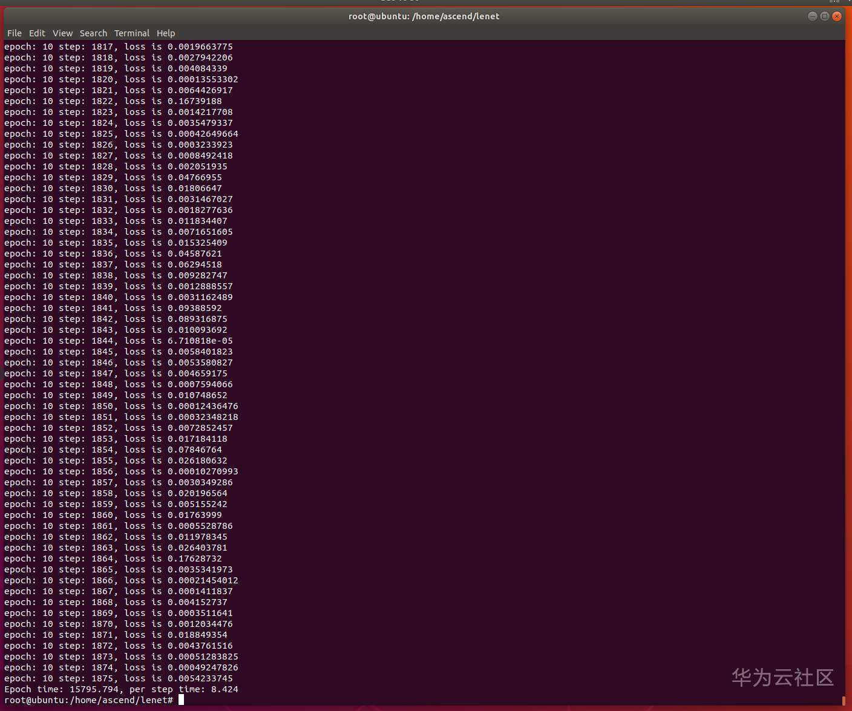
Task: Minimize the terminal window
Action: (813, 16)
